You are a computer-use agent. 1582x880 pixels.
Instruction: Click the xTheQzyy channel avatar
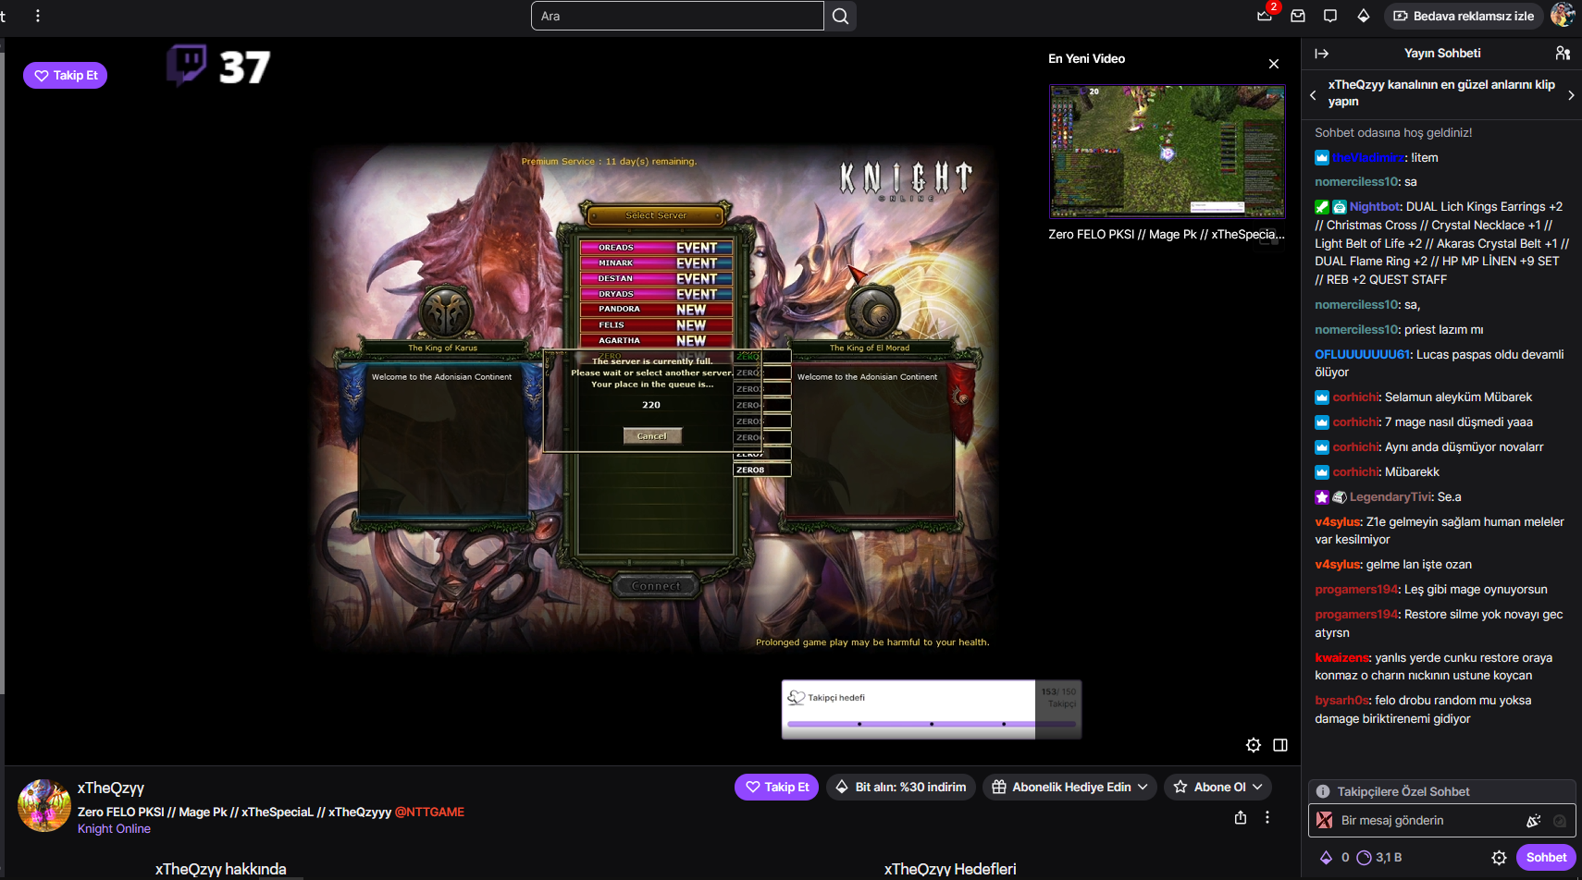[x=44, y=805]
